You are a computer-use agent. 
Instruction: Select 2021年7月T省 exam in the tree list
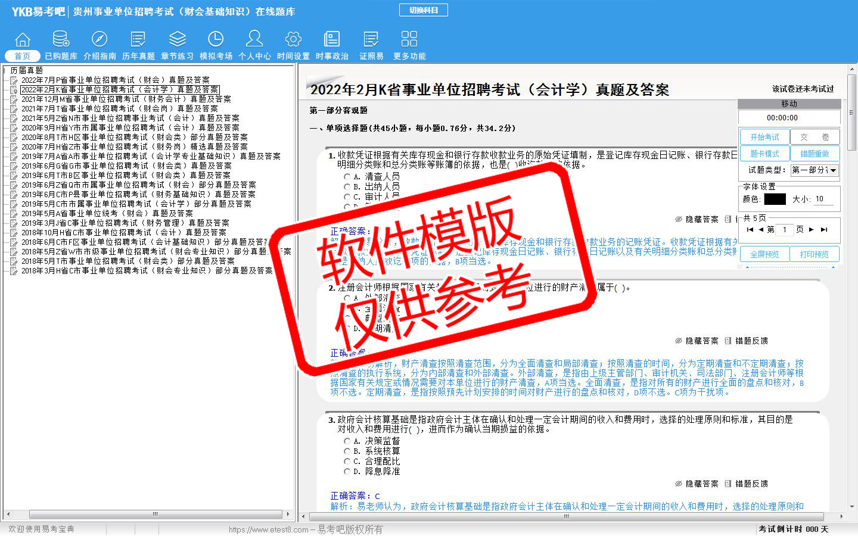pos(119,108)
